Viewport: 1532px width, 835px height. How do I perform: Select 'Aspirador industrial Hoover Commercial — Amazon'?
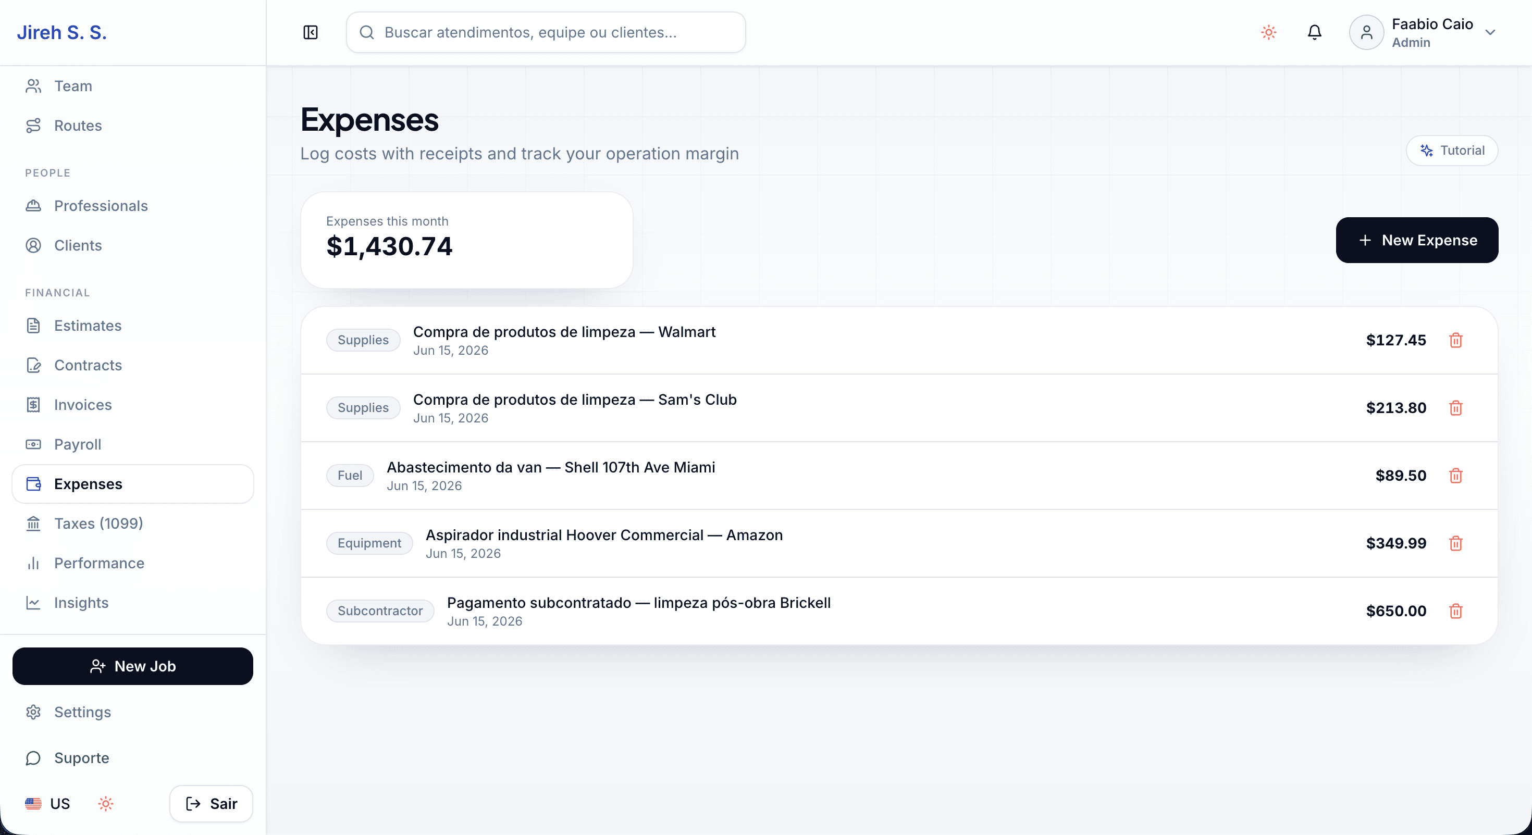[x=603, y=535]
